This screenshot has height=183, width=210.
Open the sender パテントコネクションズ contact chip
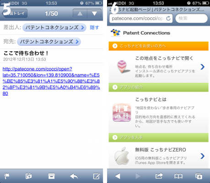(54, 27)
